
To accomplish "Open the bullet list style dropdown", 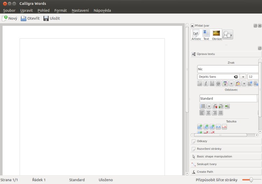I will (209, 106).
